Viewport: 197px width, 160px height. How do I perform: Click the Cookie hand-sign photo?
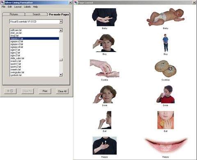pos(105,69)
